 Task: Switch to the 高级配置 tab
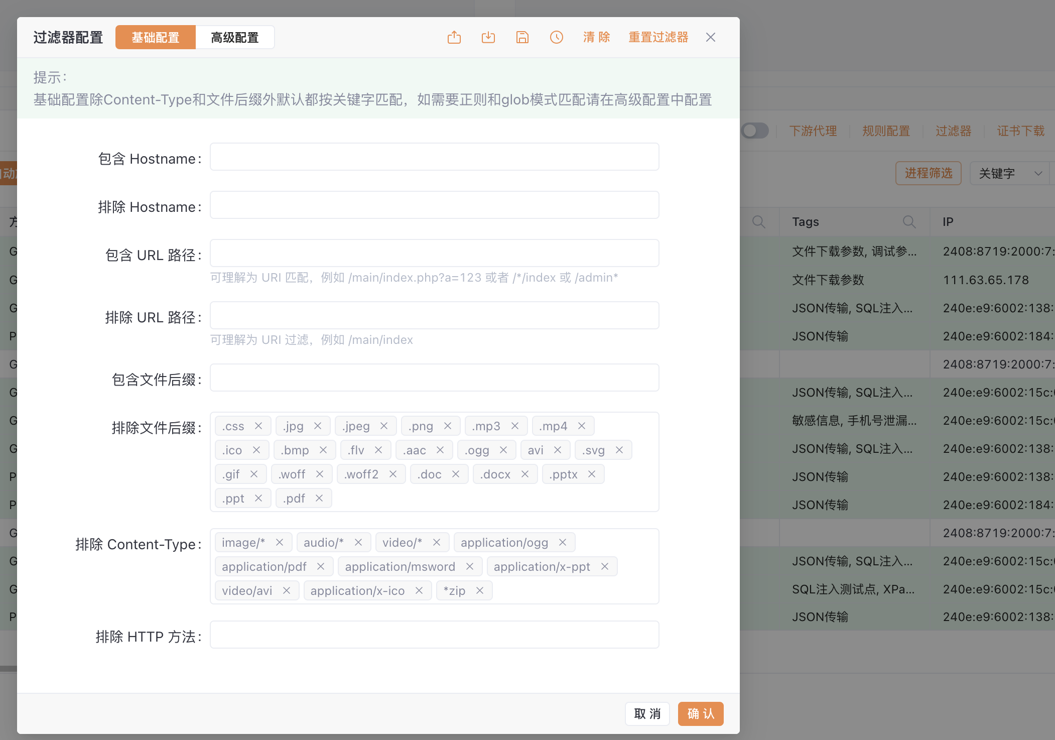pos(234,37)
